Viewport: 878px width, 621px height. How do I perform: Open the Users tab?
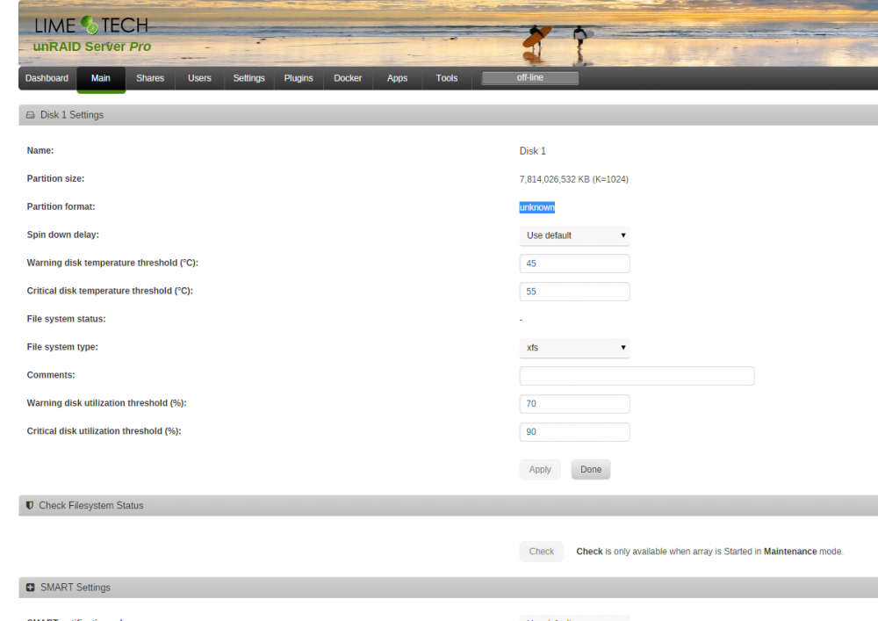point(199,78)
